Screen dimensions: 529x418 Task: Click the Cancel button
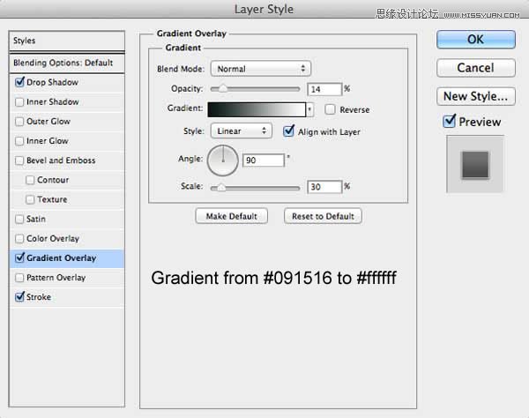click(x=476, y=68)
